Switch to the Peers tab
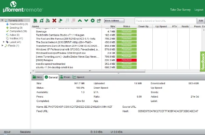The image size is (205, 135). pyautogui.click(x=65, y=77)
